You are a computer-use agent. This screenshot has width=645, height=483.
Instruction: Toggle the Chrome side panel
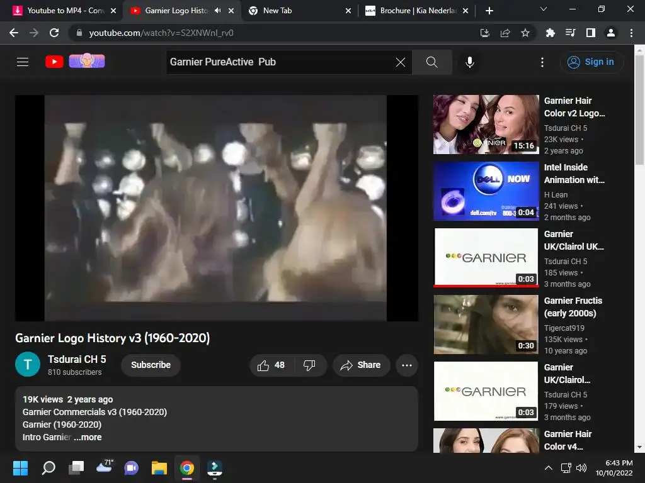tap(591, 33)
